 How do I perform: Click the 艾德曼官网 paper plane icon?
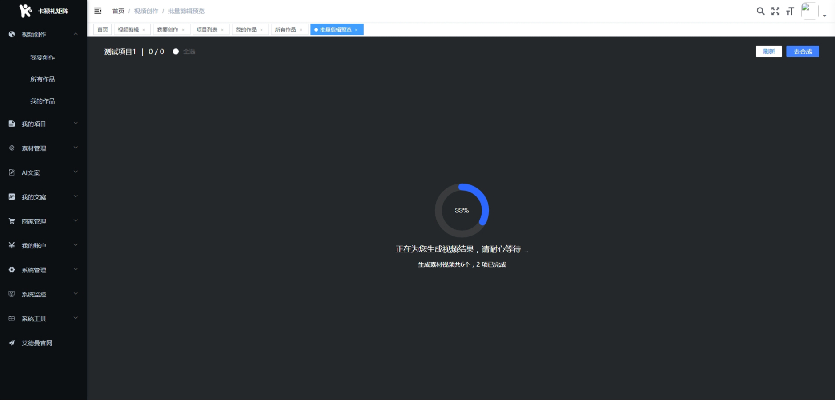pyautogui.click(x=12, y=343)
